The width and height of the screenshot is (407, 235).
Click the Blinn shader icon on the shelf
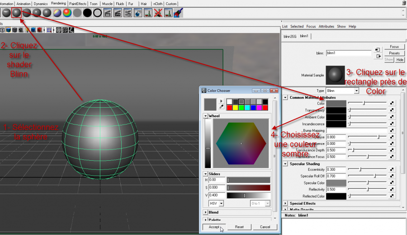17,13
